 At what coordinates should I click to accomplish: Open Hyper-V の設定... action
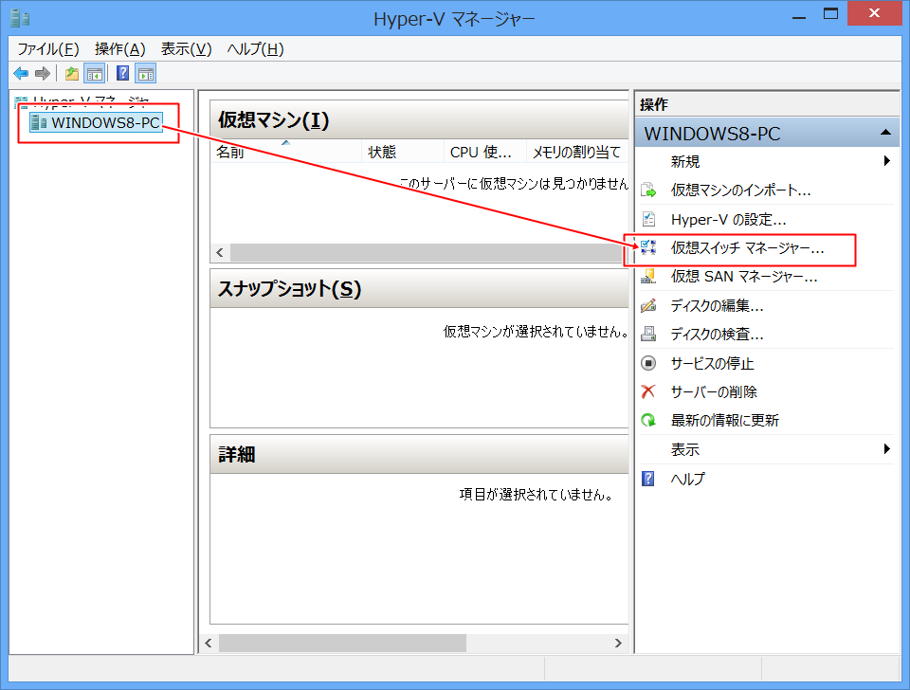point(728,219)
